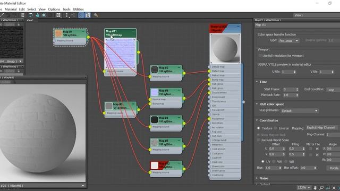Collapse the Time rollout

pos(257,82)
